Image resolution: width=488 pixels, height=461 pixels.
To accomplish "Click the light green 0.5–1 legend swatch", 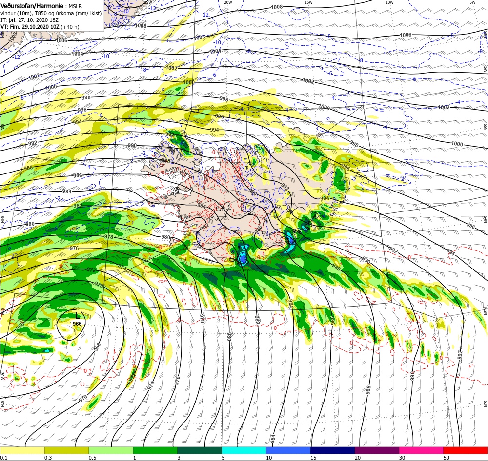I will tap(111, 450).
